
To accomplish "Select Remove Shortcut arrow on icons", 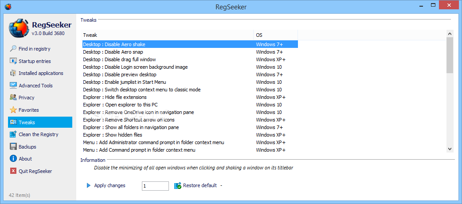I will pyautogui.click(x=190, y=120).
